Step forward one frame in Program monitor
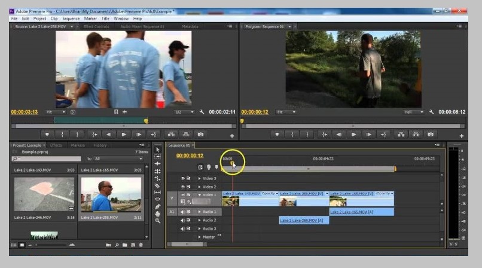This screenshot has width=482, height=268. click(x=368, y=135)
